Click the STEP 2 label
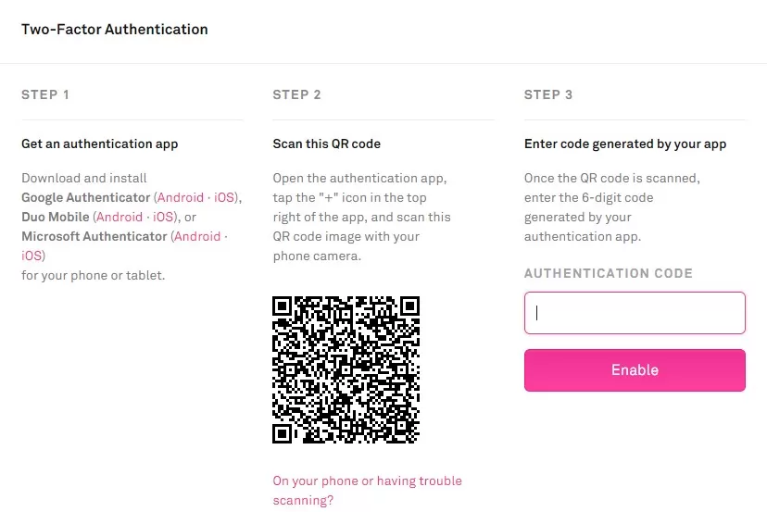This screenshot has height=512, width=767. coord(297,94)
